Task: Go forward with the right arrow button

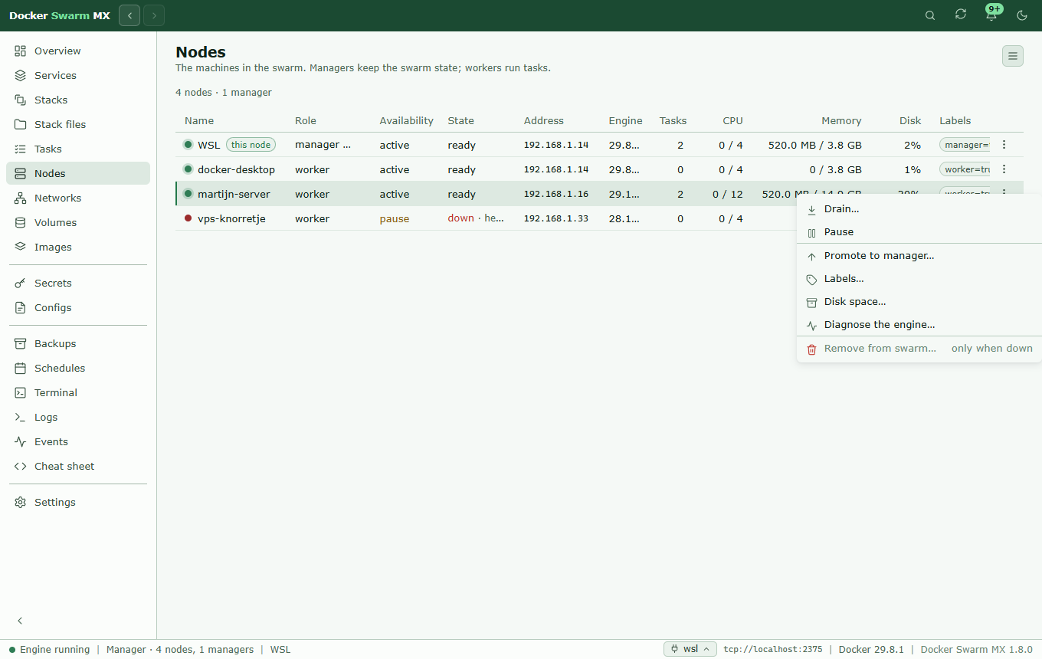Action: [154, 15]
